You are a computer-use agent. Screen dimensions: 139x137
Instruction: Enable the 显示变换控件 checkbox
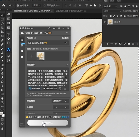[x=45, y=6]
